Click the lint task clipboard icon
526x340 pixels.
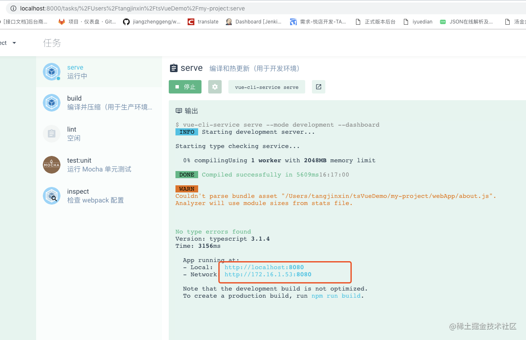[x=52, y=134]
